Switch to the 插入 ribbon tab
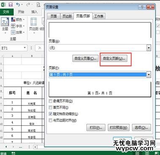Image resolution: width=160 pixels, height=155 pixels. pyautogui.click(x=34, y=12)
